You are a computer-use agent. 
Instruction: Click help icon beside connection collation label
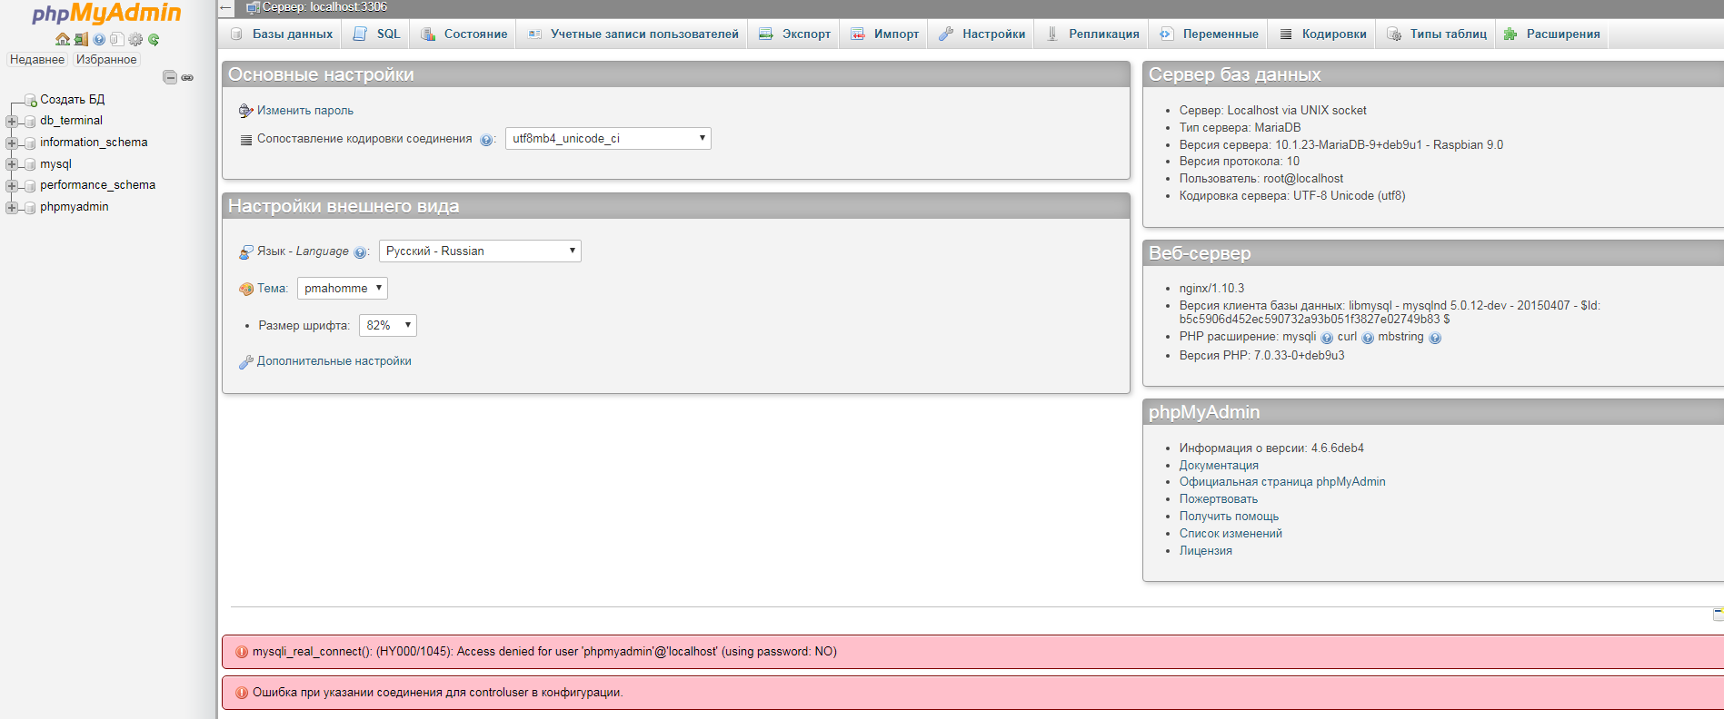pyautogui.click(x=486, y=140)
